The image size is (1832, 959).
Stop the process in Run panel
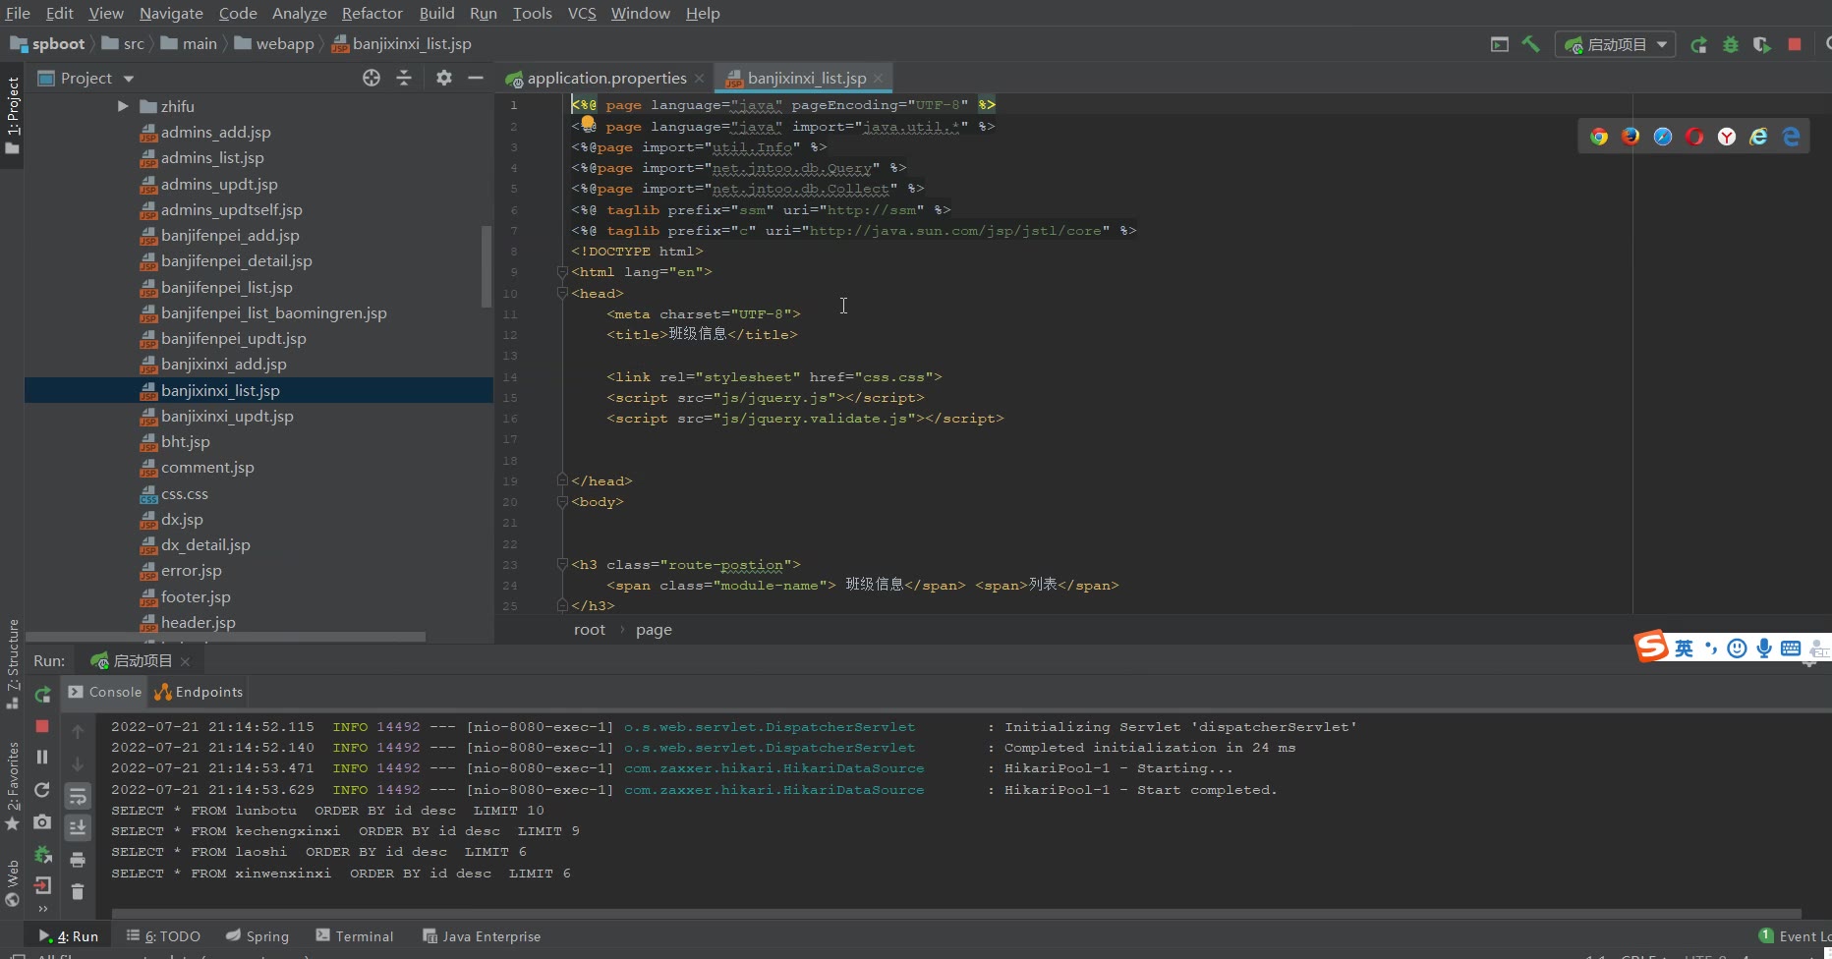point(42,726)
